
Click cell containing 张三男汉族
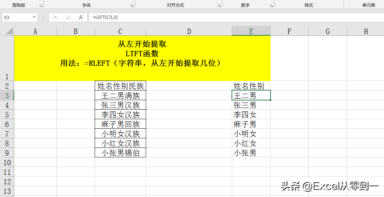[x=120, y=105]
